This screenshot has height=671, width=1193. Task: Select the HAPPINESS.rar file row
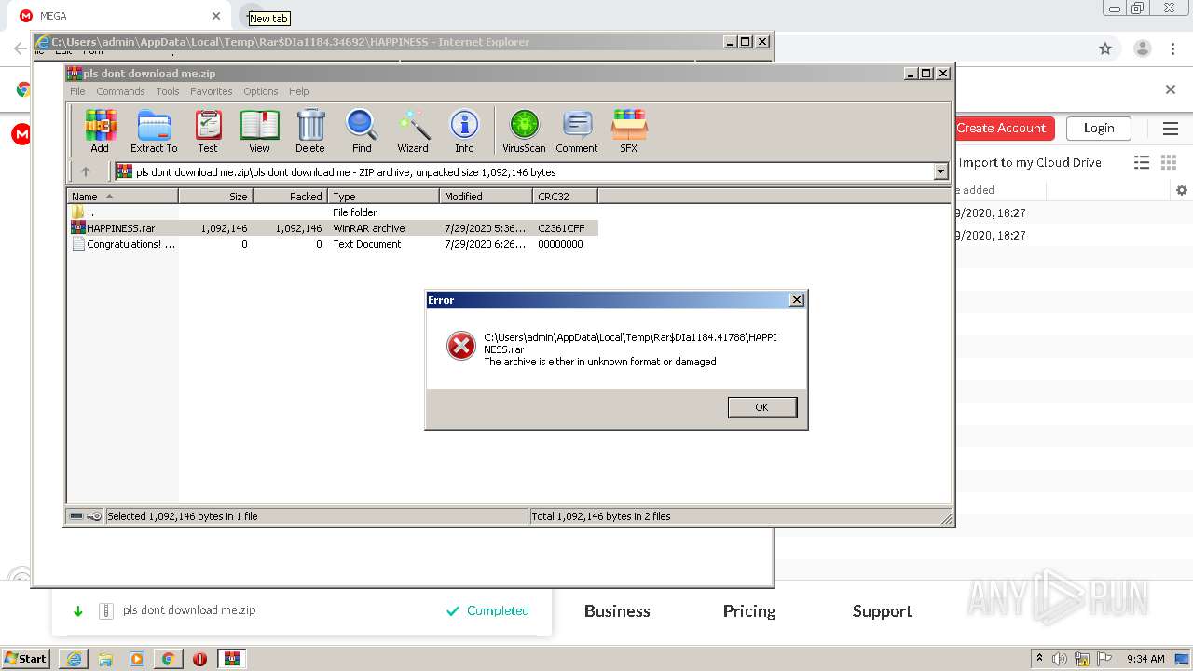tap(333, 228)
